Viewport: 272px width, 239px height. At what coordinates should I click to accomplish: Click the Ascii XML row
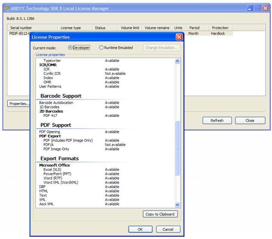[79, 204]
